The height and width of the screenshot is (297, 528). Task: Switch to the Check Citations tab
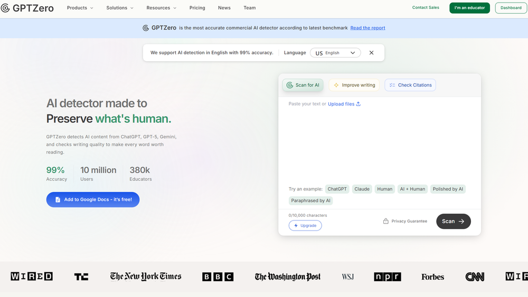tap(410, 85)
